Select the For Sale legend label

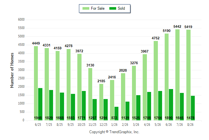click(x=98, y=8)
